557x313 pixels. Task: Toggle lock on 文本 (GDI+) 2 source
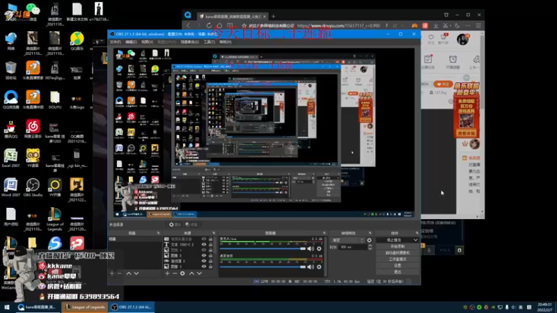[x=211, y=245]
